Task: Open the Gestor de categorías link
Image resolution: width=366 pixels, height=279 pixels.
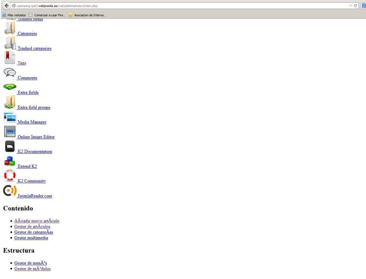Action: (34, 232)
